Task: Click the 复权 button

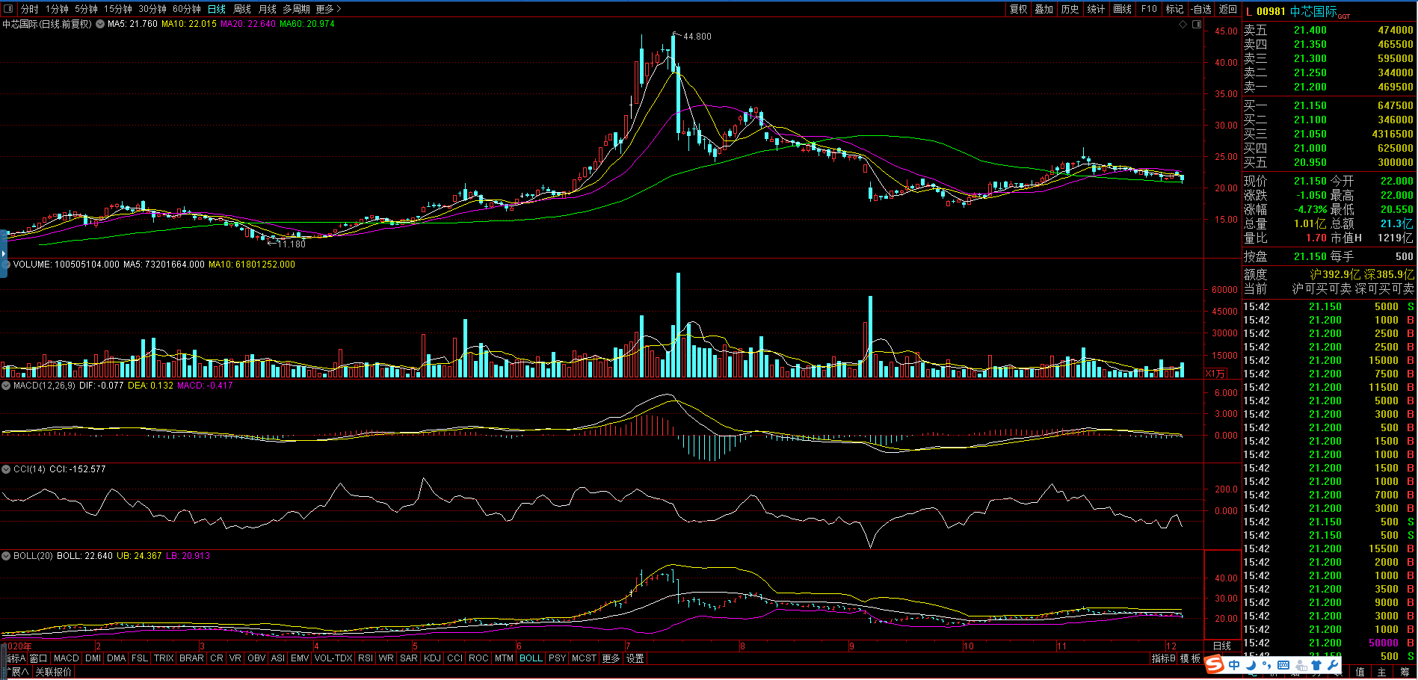Action: tap(1019, 9)
